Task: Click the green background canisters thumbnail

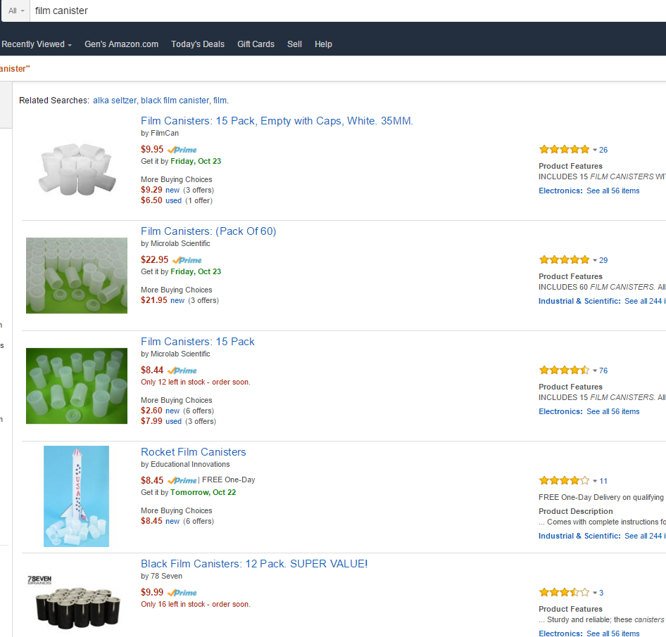Action: 76,386
